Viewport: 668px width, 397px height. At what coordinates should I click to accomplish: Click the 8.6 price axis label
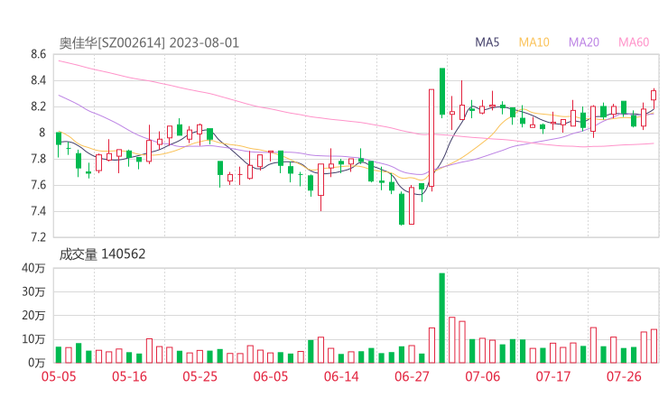coord(37,55)
